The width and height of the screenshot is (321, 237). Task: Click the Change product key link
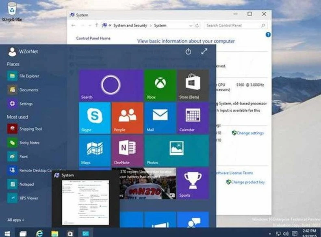point(248,182)
